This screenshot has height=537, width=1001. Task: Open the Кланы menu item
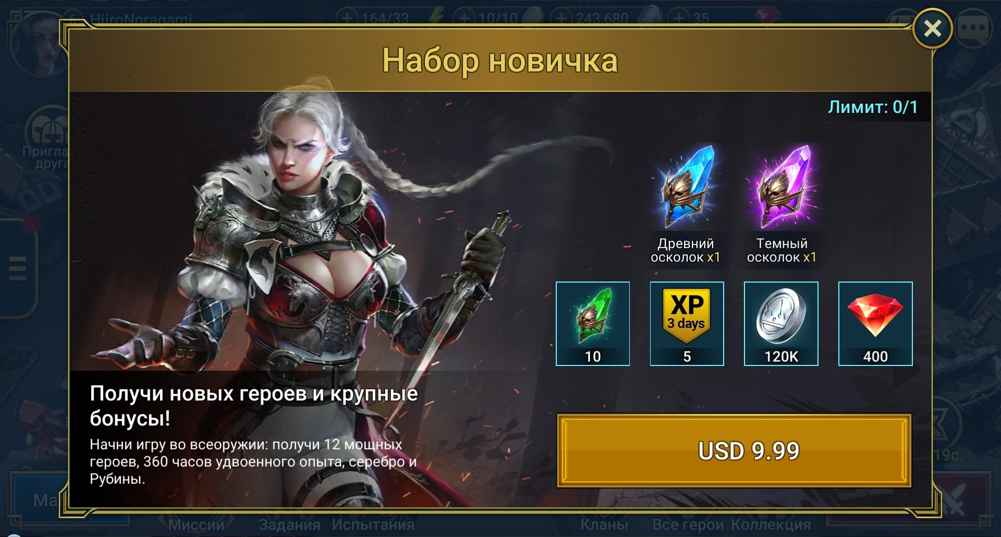click(x=604, y=524)
